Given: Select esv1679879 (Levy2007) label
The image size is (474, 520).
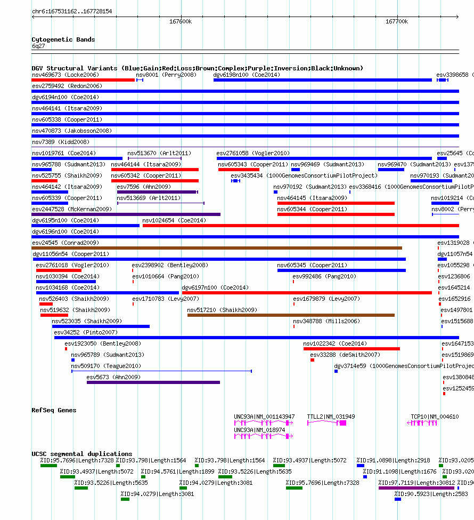Looking at the screenshot, I should pyautogui.click(x=326, y=299).
